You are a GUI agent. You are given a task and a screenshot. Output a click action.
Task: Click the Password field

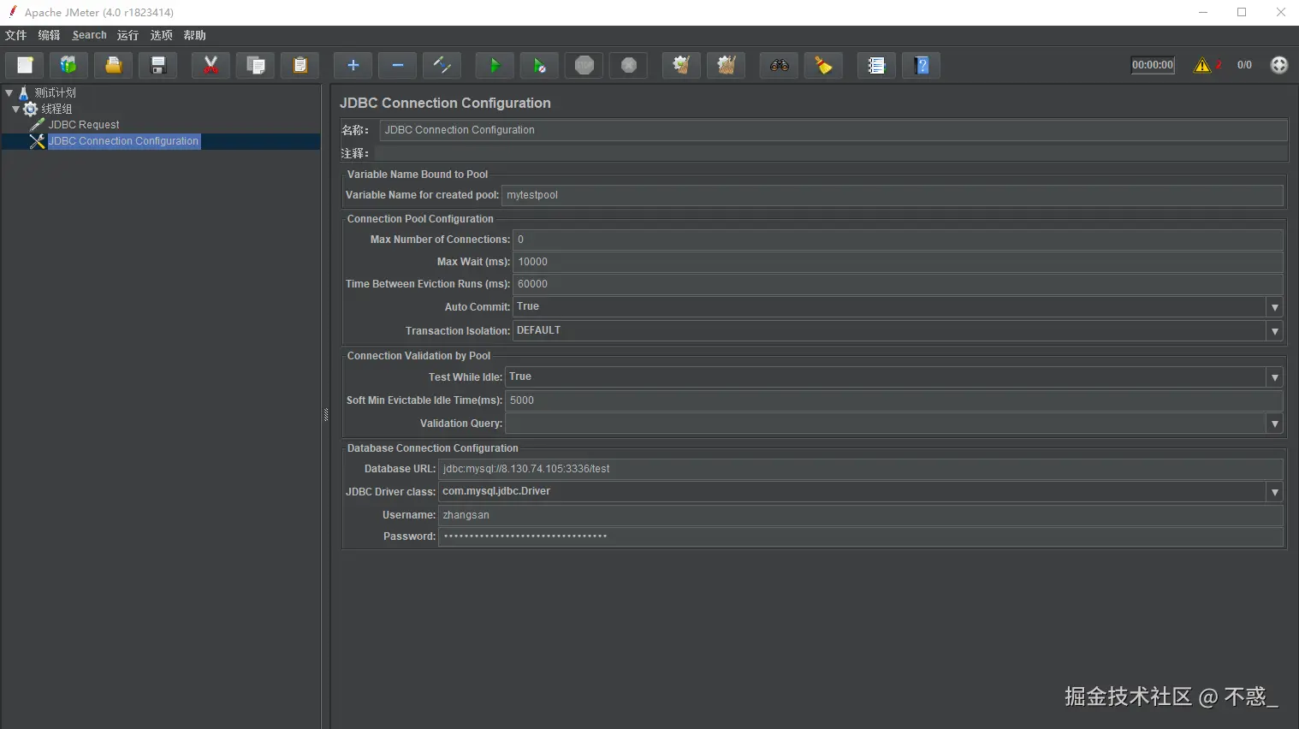(x=861, y=536)
